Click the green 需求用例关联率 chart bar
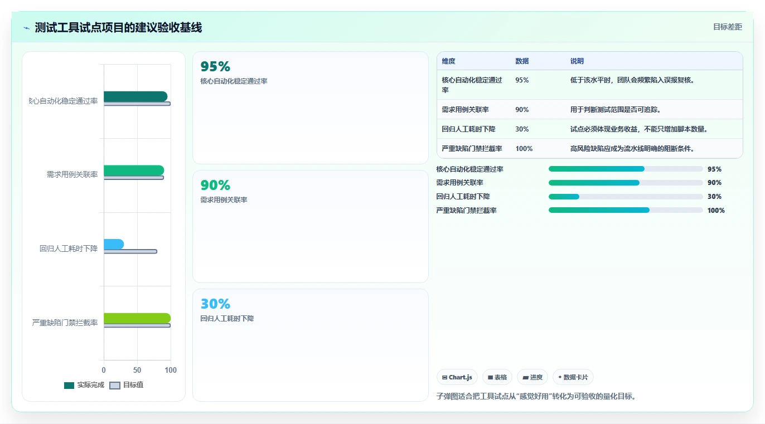Screen dimensions: 765x424 tap(134, 170)
